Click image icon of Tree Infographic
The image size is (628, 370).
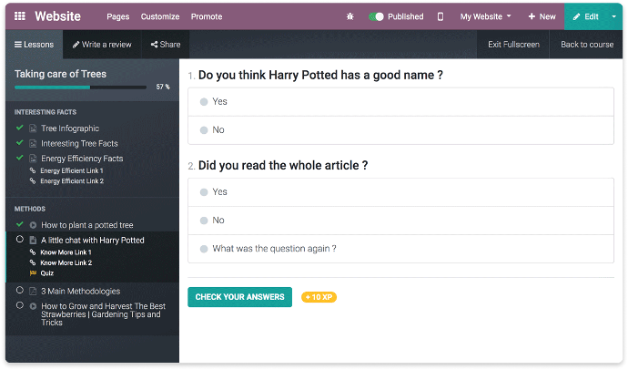click(x=33, y=128)
